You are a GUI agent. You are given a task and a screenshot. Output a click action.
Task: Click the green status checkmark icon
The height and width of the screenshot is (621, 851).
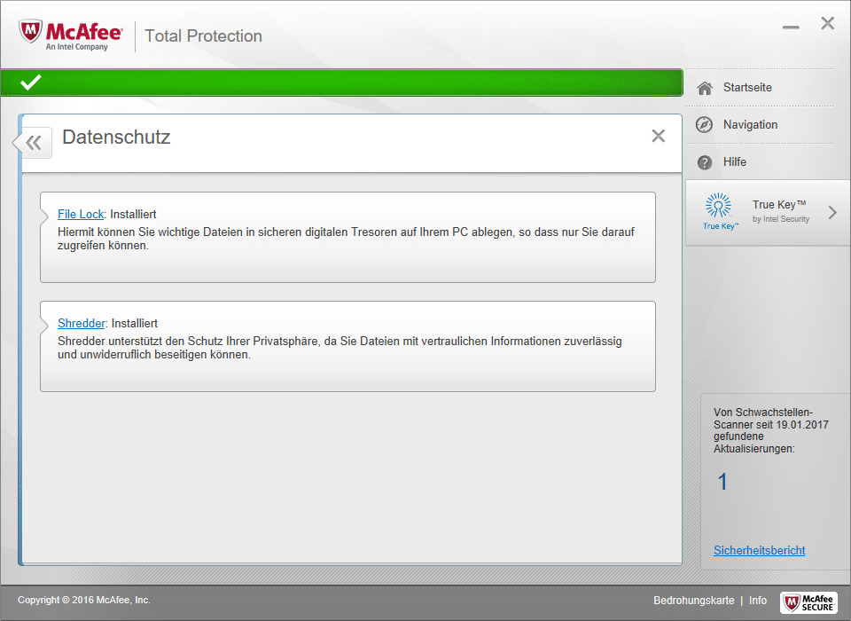tap(31, 83)
